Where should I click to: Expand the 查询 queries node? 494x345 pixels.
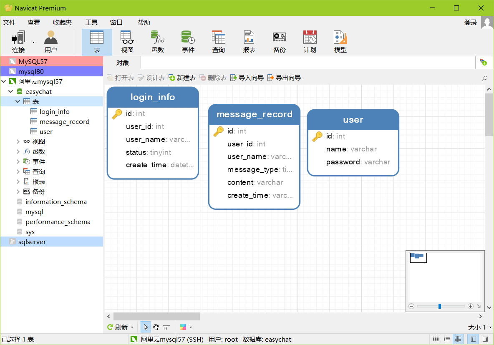(18, 172)
